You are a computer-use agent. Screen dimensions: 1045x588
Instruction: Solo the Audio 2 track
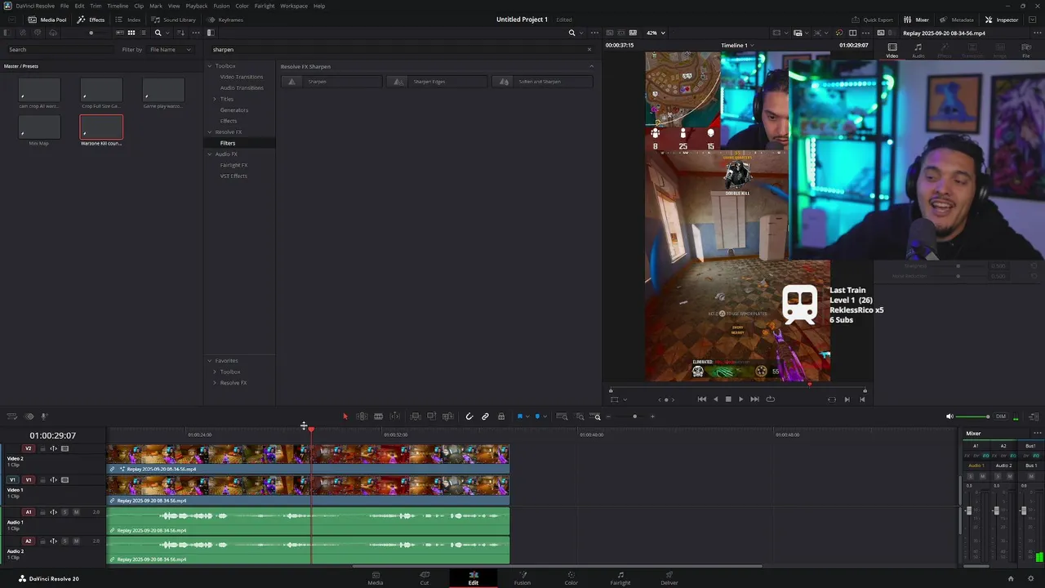tap(64, 541)
